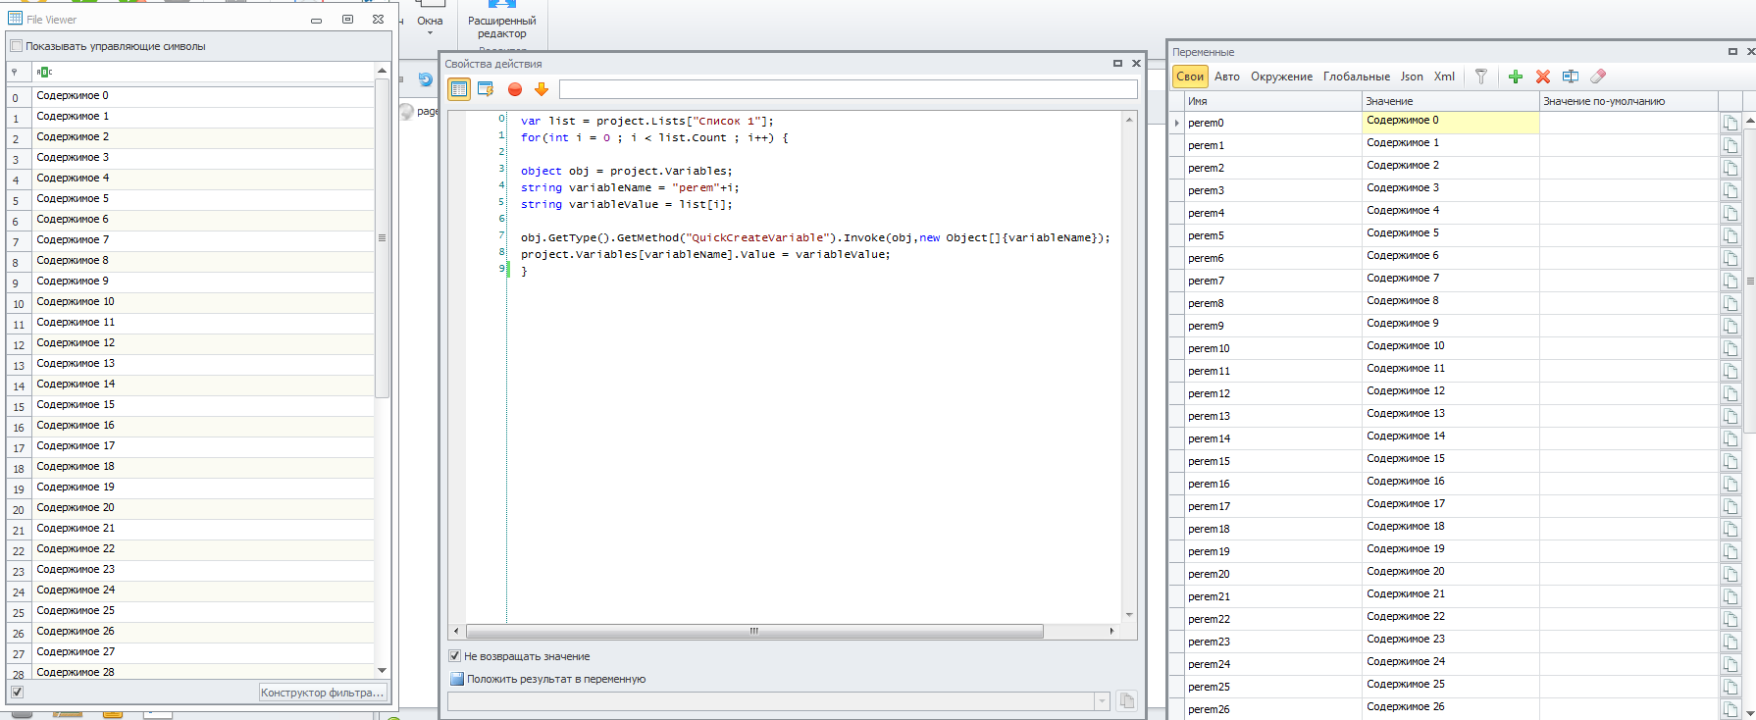Click the orange down arrow icon
This screenshot has width=1756, height=720.
(541, 89)
